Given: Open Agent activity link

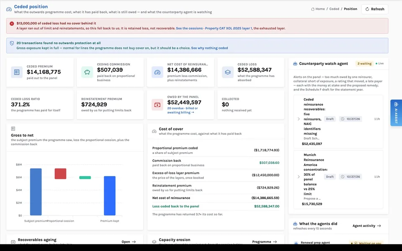Looking at the screenshot, I should (367, 226).
